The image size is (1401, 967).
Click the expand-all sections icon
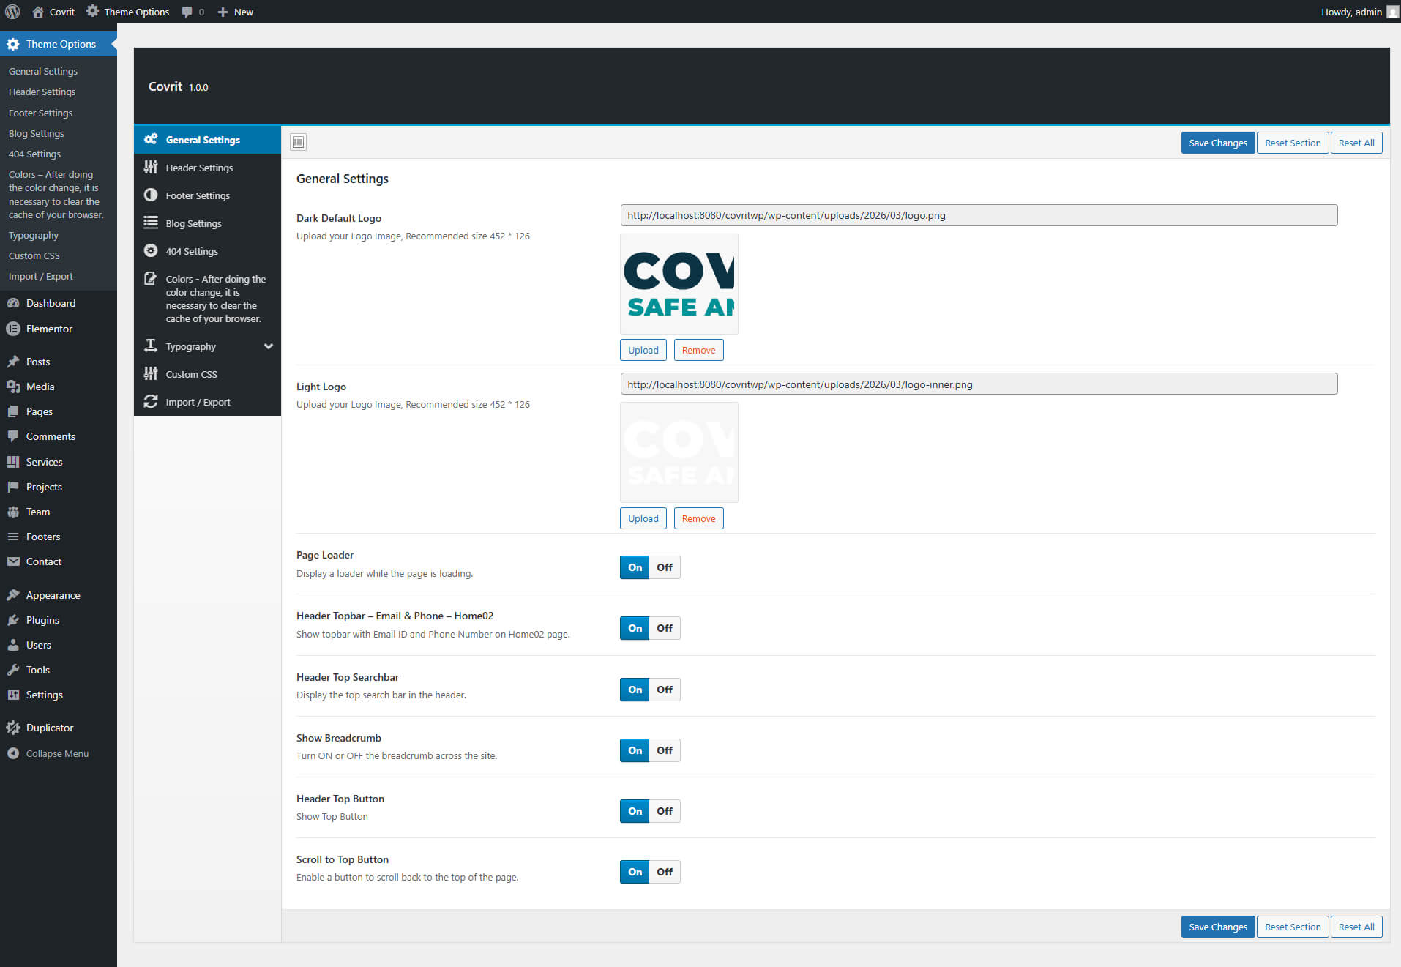pyautogui.click(x=298, y=142)
